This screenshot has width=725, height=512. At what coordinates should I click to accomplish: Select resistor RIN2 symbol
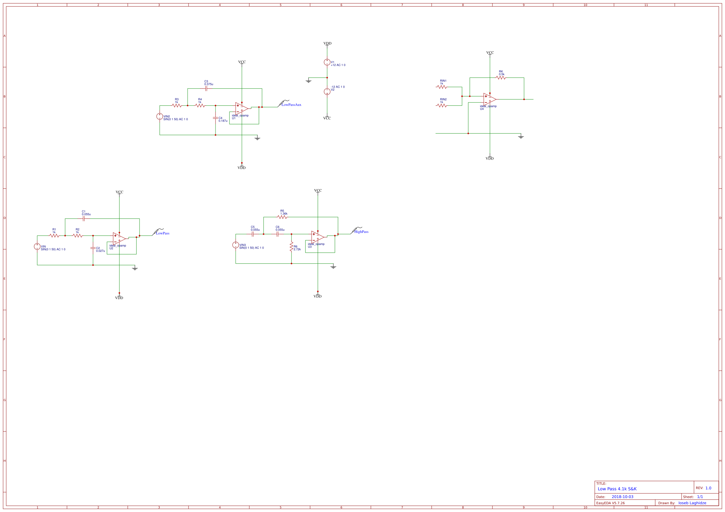click(x=442, y=105)
